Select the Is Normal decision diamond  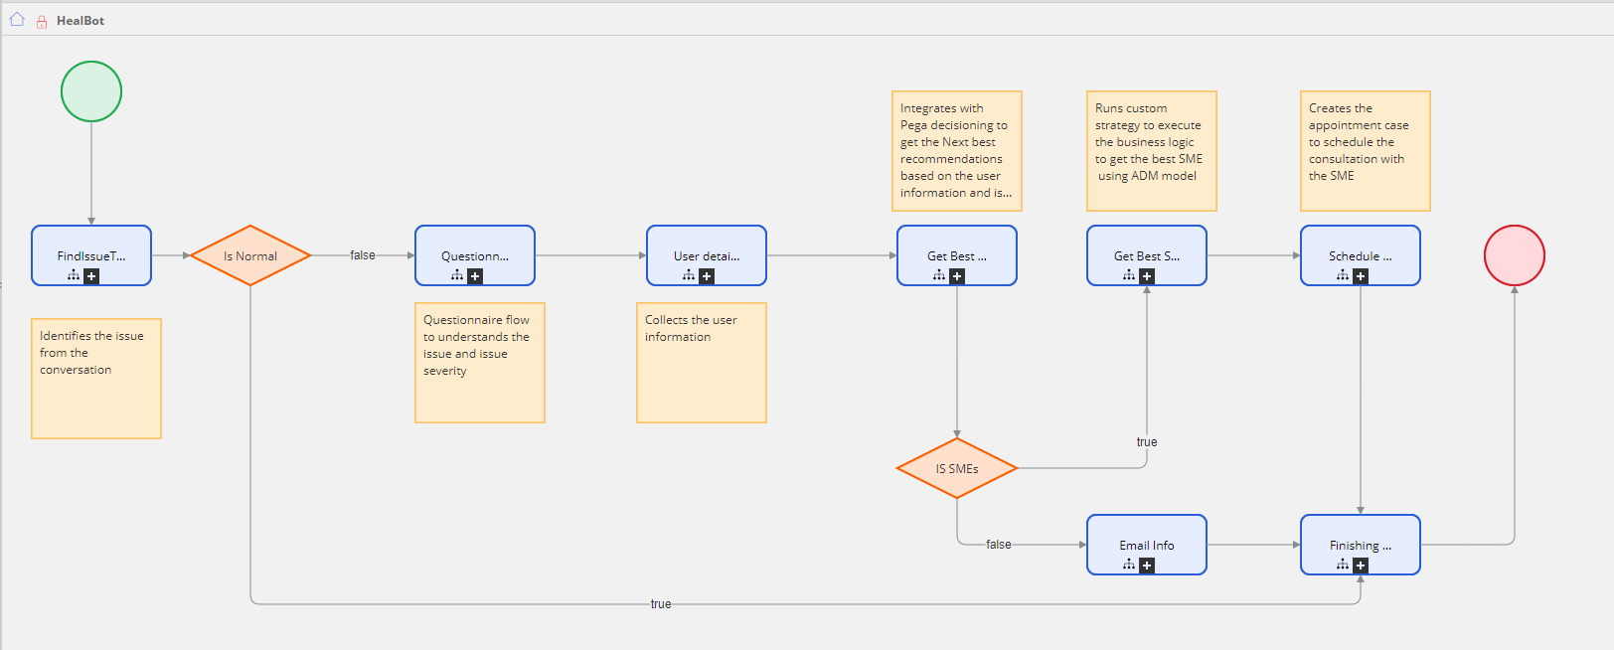point(250,255)
